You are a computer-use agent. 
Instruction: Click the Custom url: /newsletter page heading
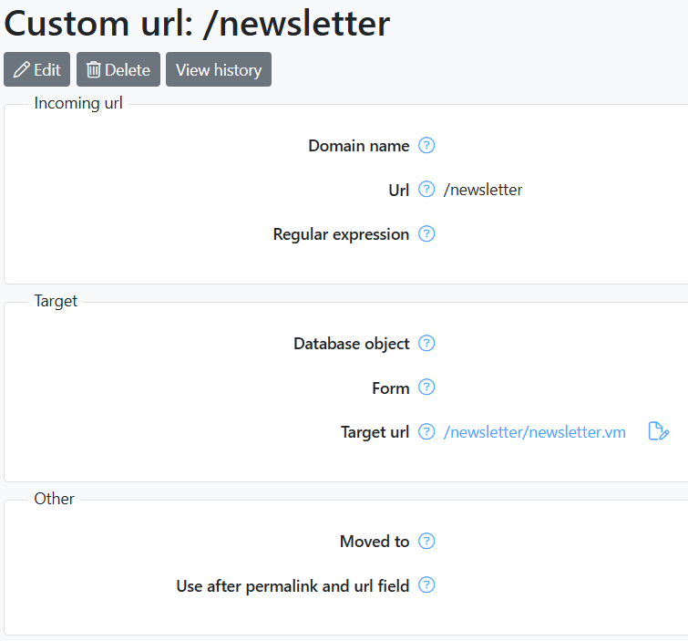(x=197, y=24)
